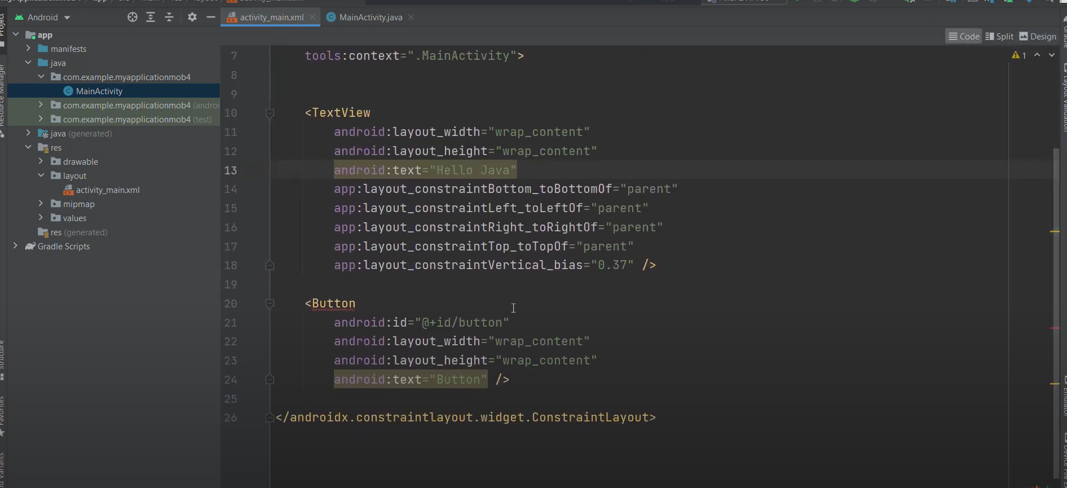1067x488 pixels.
Task: Click the closing ConstraintLayout tag text
Action: 466,417
